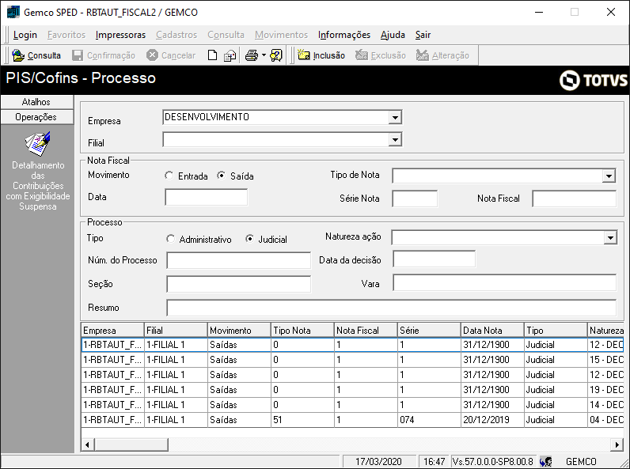Image resolution: width=630 pixels, height=469 pixels.
Task: Click the Confirmação save icon
Action: click(x=77, y=55)
